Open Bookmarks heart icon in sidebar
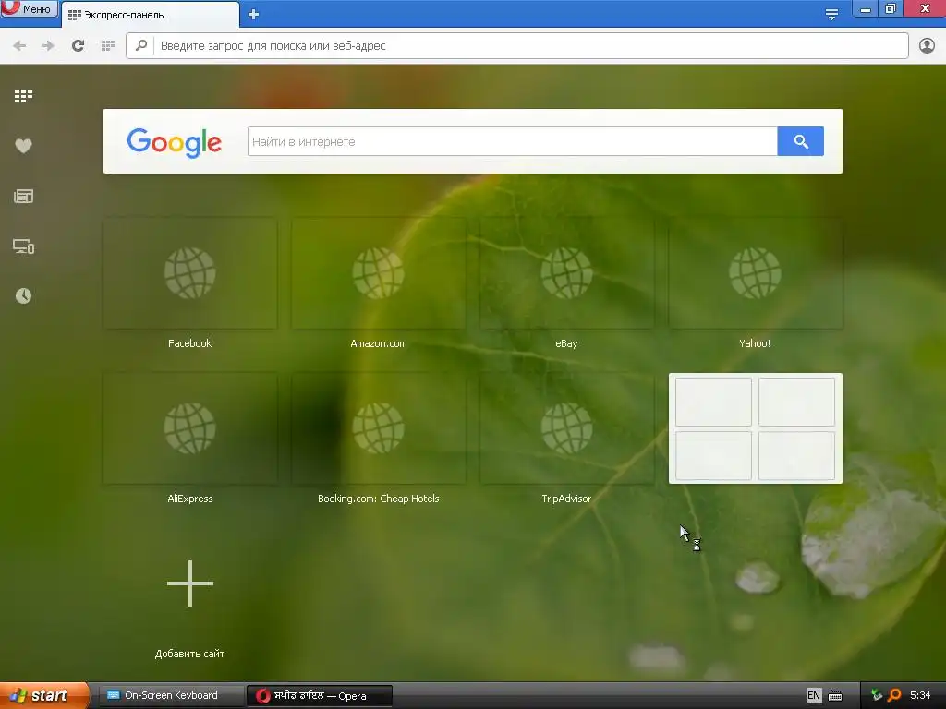This screenshot has height=709, width=946. (23, 146)
